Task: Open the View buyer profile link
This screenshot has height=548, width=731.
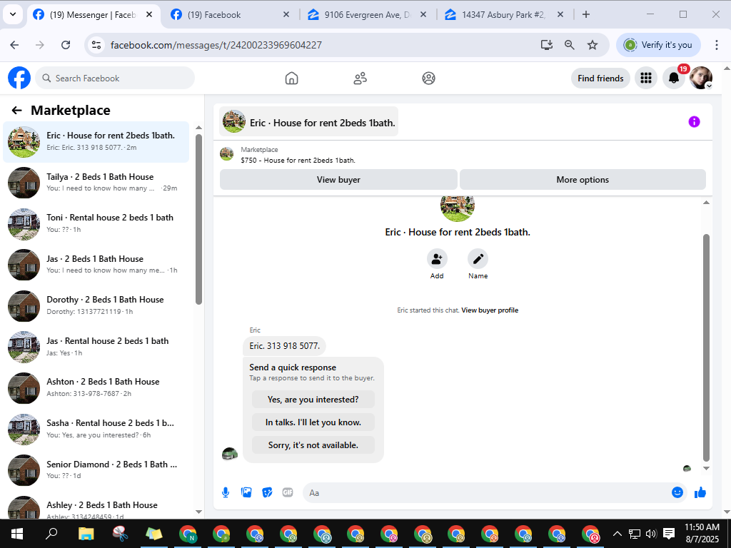Action: 490,310
